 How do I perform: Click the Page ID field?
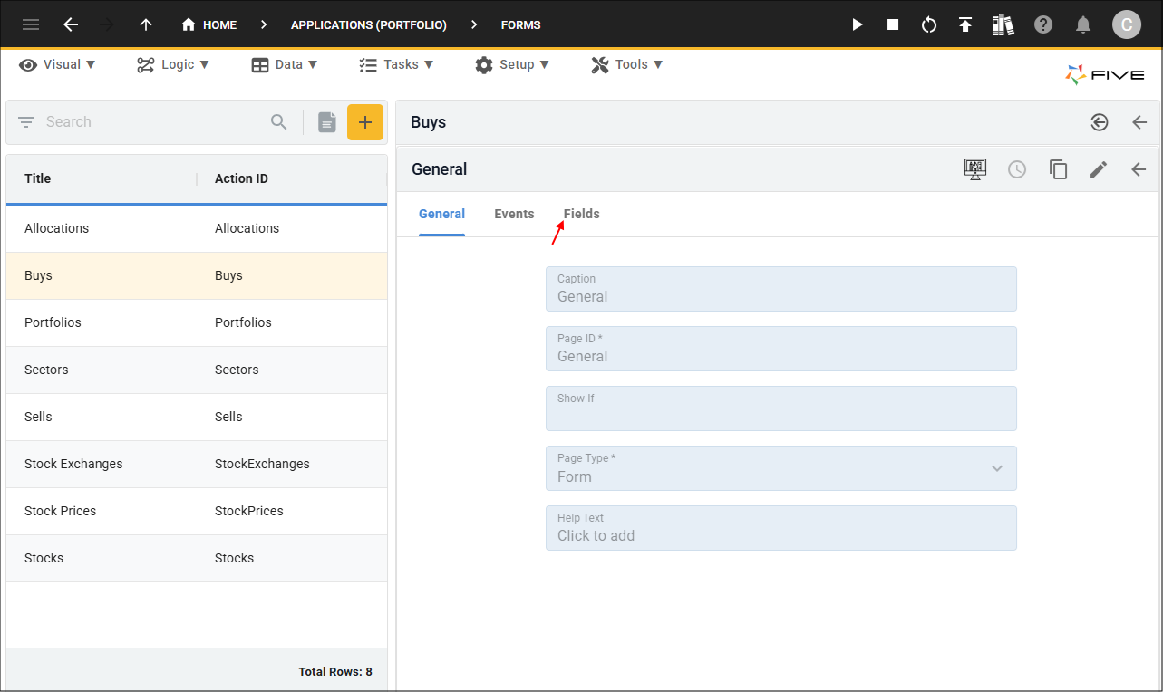[781, 349]
